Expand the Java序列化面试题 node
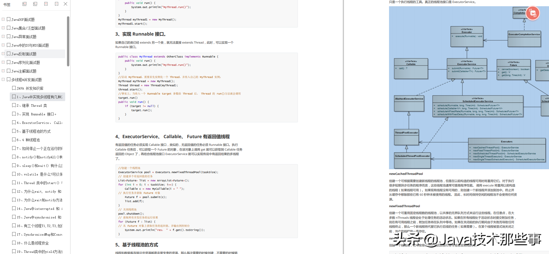The height and width of the screenshot is (254, 549). click(x=3, y=62)
